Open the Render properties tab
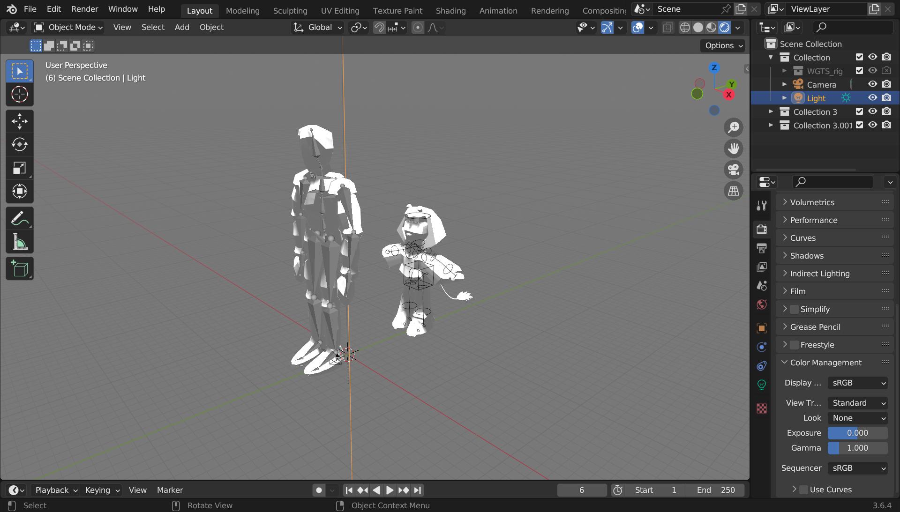Screen dimensions: 900x512 [762, 229]
